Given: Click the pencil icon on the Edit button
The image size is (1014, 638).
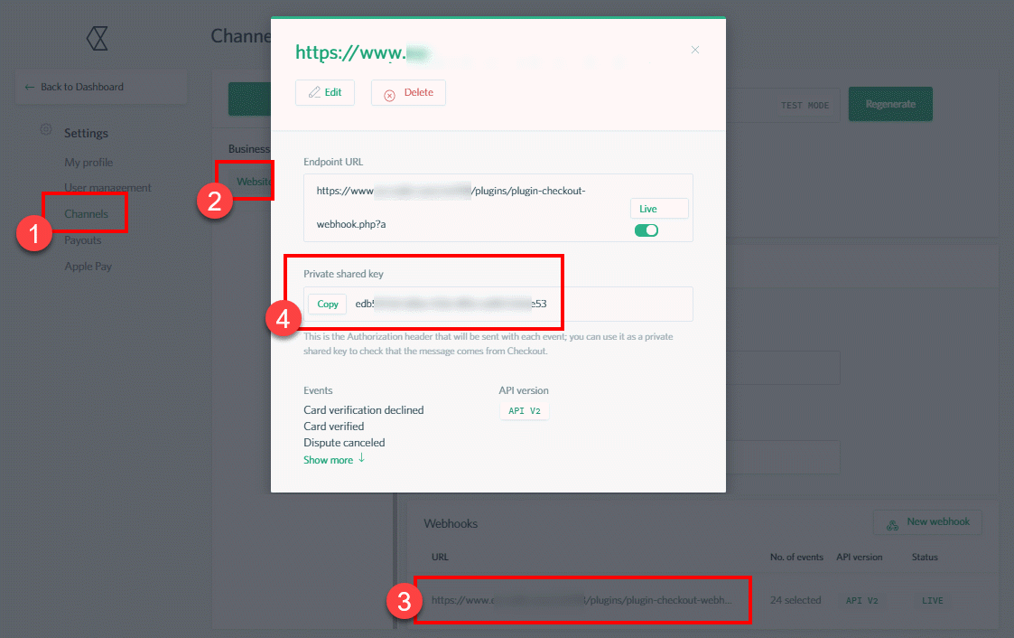Looking at the screenshot, I should pyautogui.click(x=312, y=92).
